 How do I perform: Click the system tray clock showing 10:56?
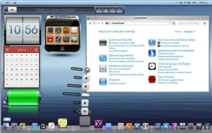pyautogui.click(x=203, y=3)
